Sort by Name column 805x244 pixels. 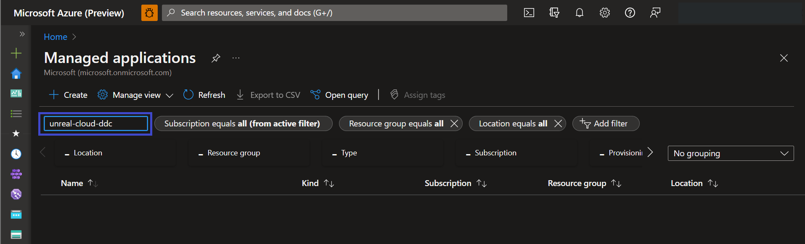[79, 183]
